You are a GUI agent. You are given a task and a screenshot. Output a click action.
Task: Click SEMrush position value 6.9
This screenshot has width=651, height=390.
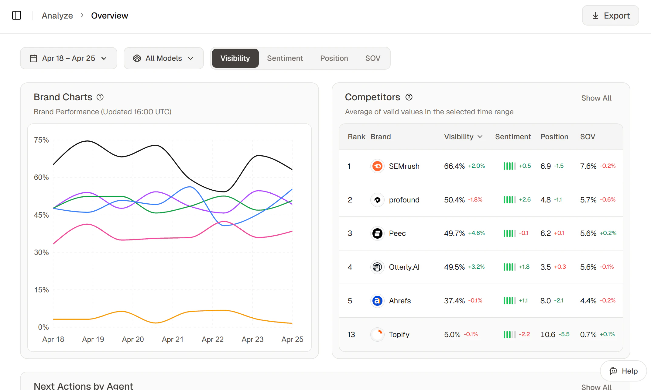pos(546,166)
